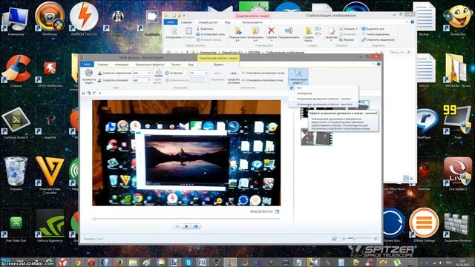Click Переименовать icon in Explorer ribbon

(289, 33)
